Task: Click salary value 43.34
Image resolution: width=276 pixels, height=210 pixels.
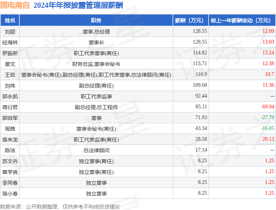Action: click(x=201, y=128)
